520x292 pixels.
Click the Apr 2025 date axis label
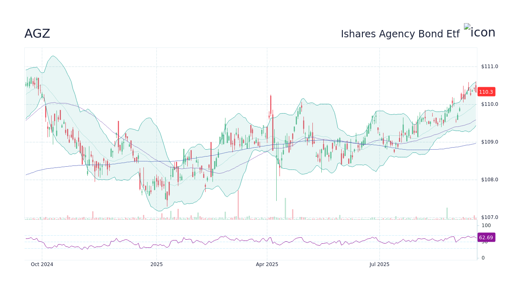267,264
